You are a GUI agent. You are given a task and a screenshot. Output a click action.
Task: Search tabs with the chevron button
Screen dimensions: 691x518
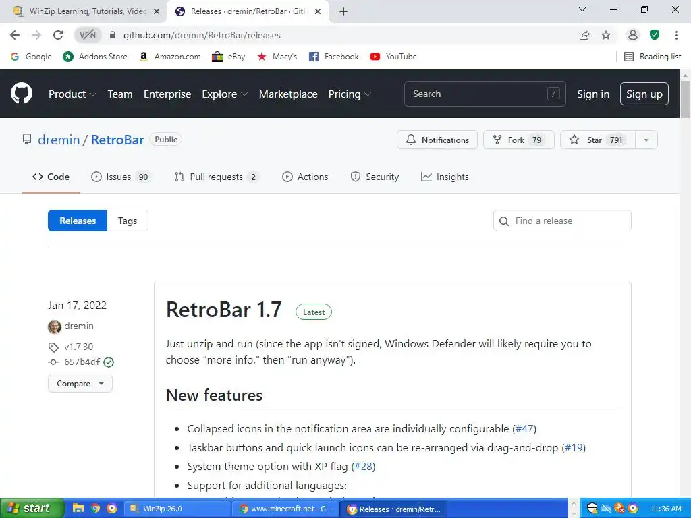582,9
